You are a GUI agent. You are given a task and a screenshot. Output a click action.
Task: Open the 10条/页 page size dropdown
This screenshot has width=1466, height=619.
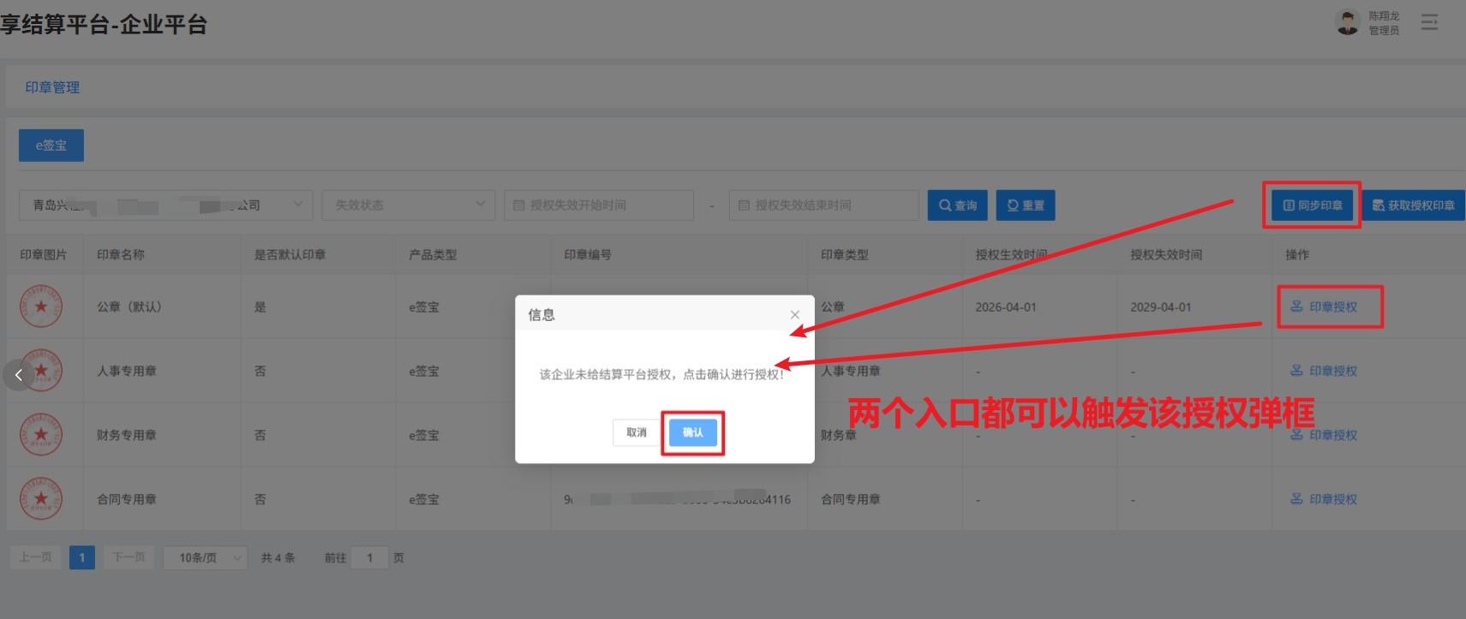coord(206,557)
